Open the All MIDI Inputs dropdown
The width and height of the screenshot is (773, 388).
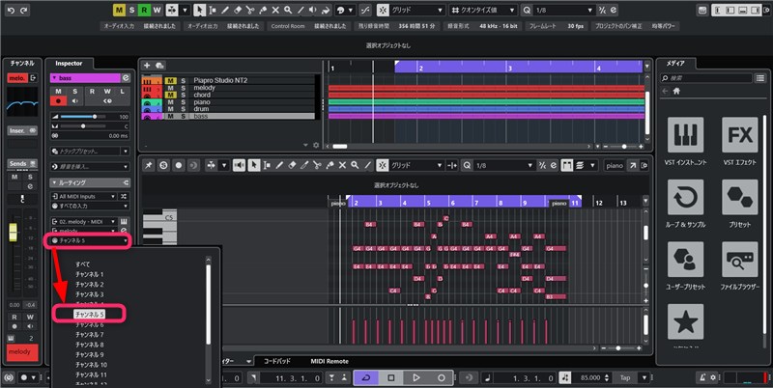[84, 196]
